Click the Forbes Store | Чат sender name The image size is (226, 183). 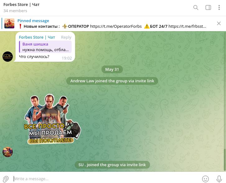coord(37,37)
